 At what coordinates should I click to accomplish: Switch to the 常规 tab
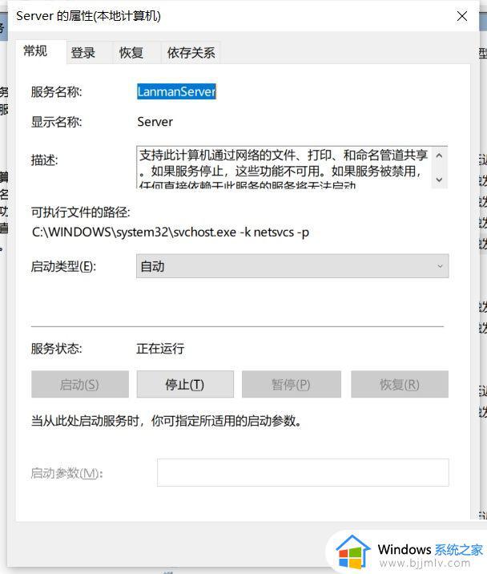(x=41, y=51)
